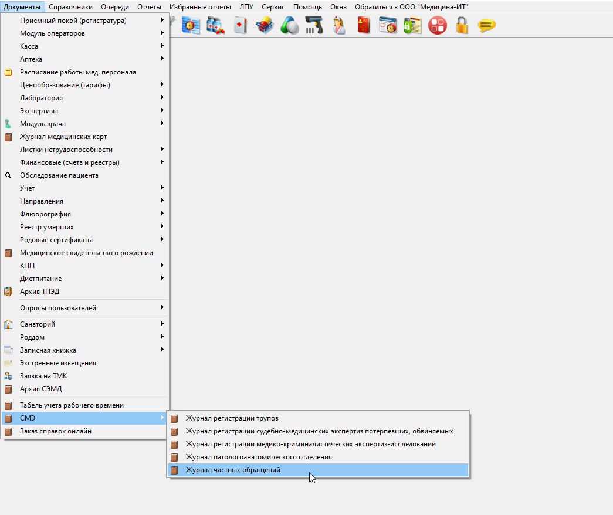The width and height of the screenshot is (613, 515).
Task: Click the shopping basket with pills icon
Action: click(265, 26)
